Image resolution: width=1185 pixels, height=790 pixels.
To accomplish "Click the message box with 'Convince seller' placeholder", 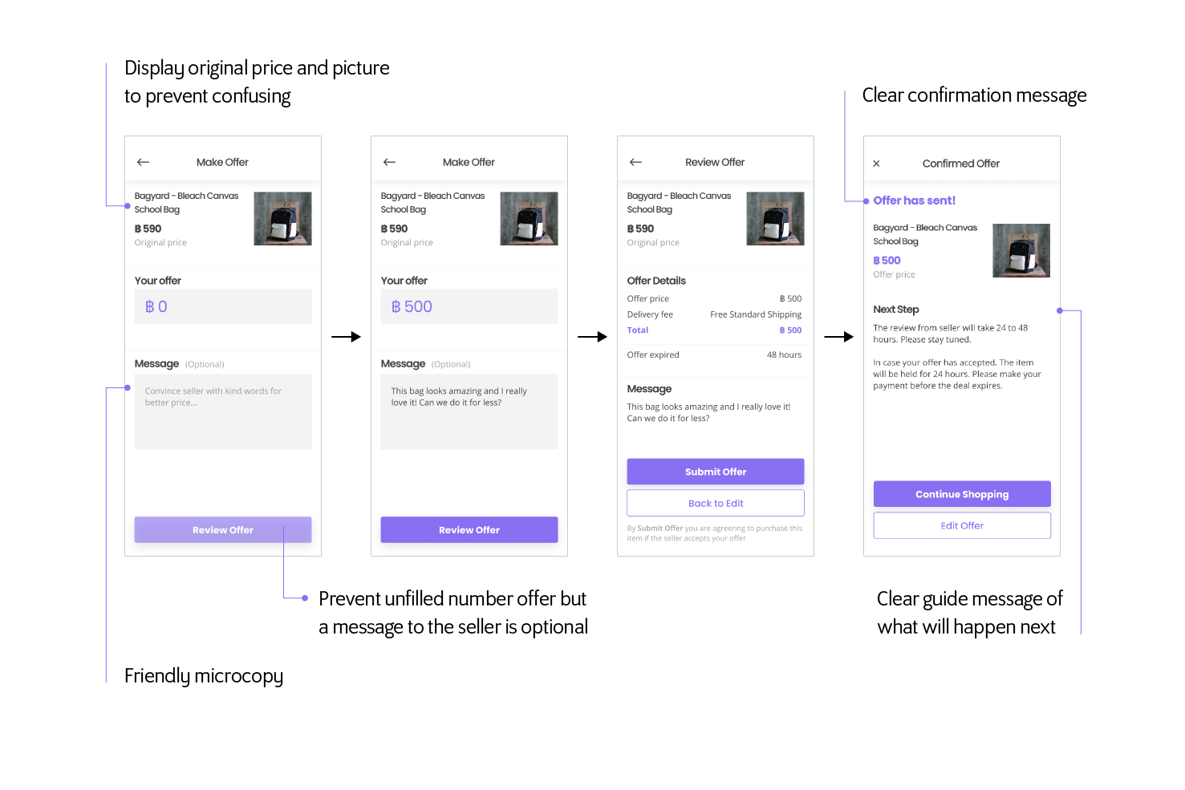I will (x=223, y=411).
